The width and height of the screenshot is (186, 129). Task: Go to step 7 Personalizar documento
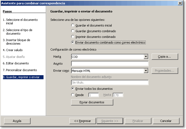coord(20,70)
